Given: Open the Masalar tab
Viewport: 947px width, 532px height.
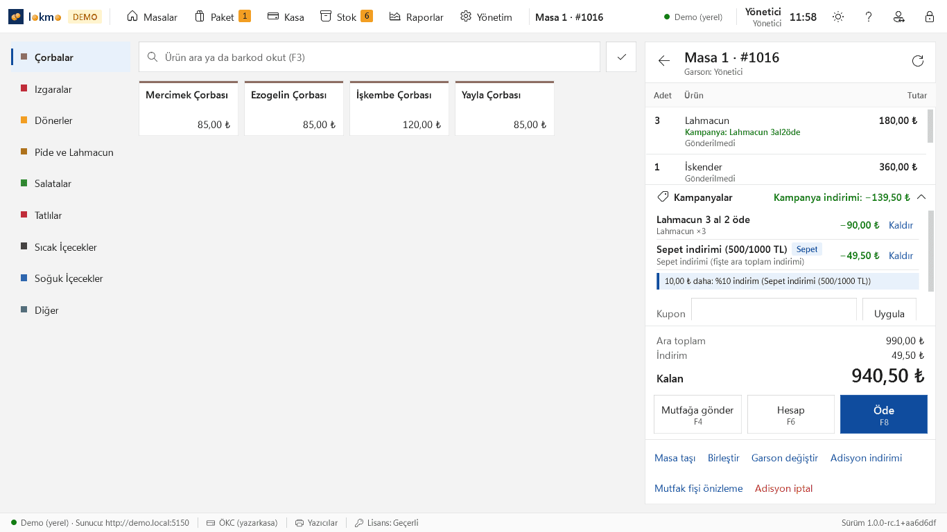Looking at the screenshot, I should [x=152, y=17].
